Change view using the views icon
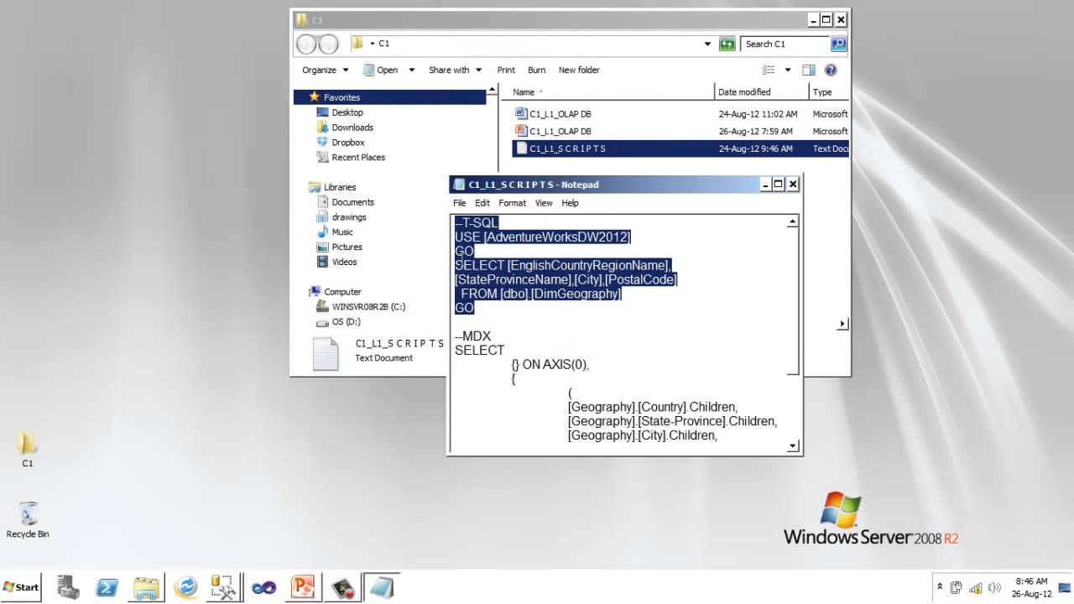The width and height of the screenshot is (1074, 604). [769, 70]
